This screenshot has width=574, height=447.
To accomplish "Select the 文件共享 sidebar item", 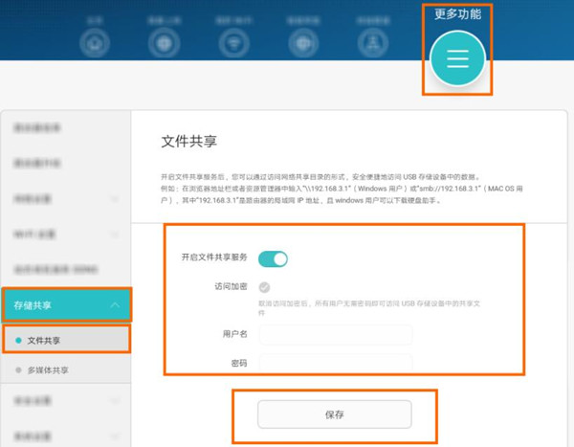I will tap(66, 339).
